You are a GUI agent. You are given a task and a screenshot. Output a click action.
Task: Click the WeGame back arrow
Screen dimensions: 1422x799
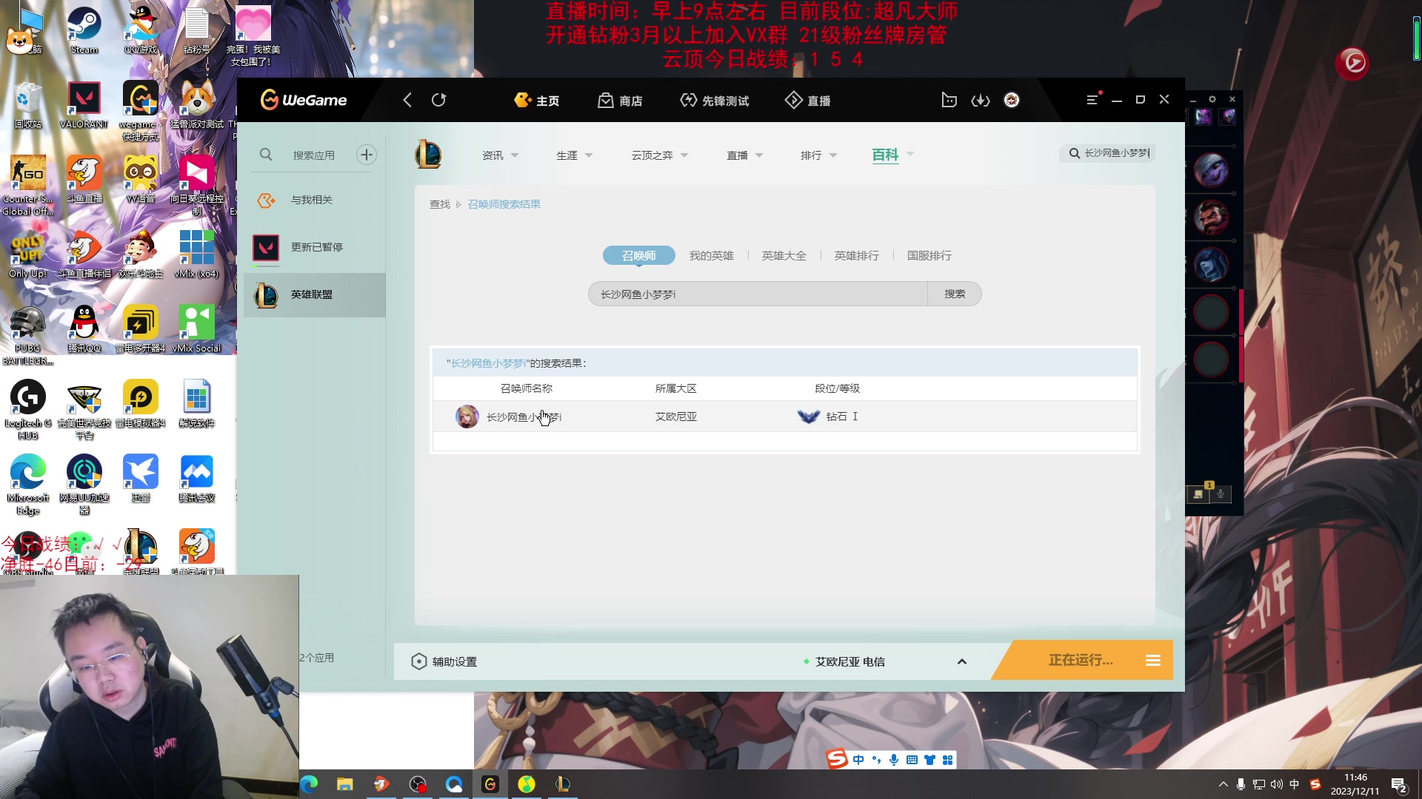coord(407,100)
